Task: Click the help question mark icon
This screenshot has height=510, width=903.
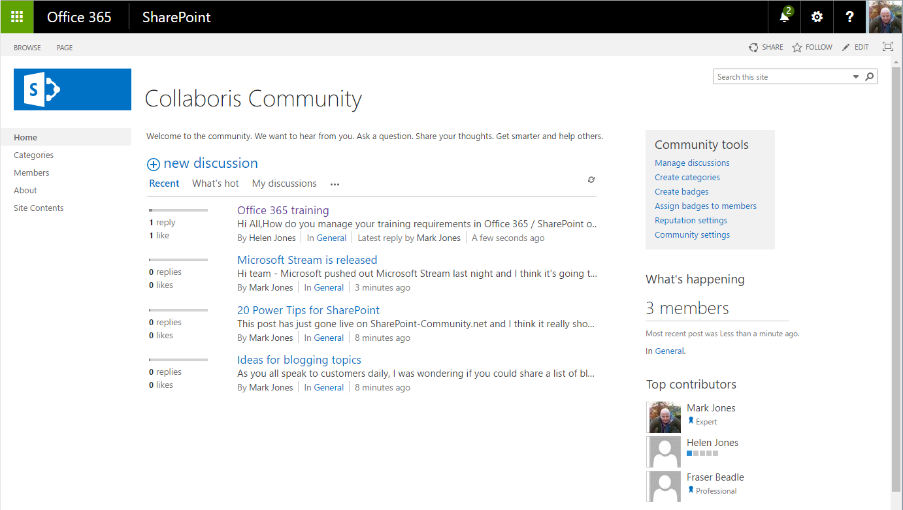Action: [x=849, y=17]
